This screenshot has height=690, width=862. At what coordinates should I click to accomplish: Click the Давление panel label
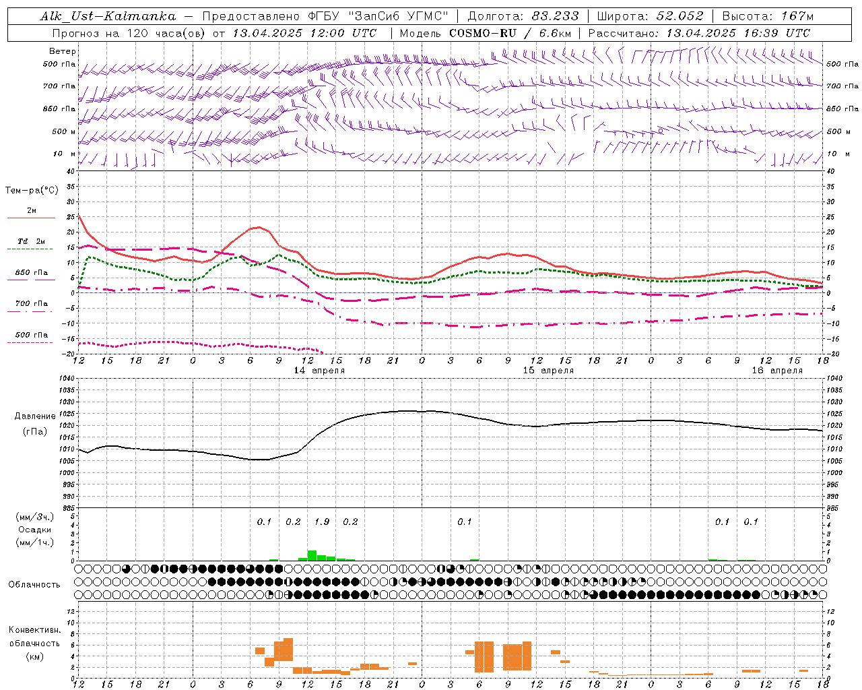click(35, 416)
